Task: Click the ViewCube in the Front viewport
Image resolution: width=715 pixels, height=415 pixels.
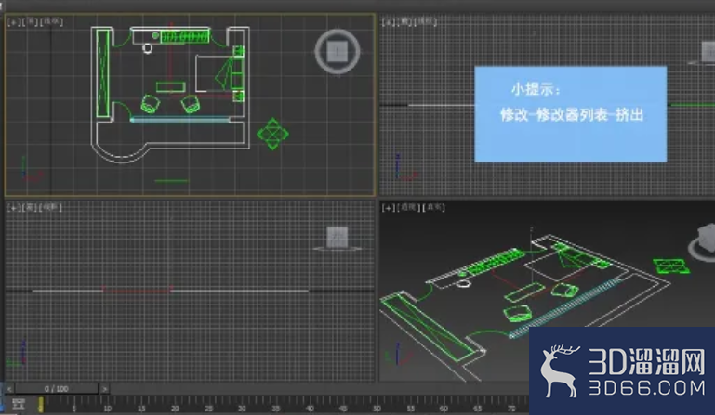Action: coord(708,51)
